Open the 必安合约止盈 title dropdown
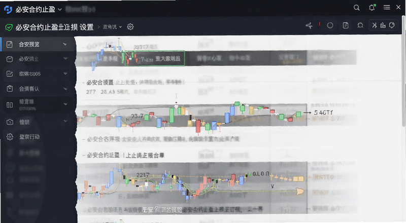 click(x=59, y=10)
